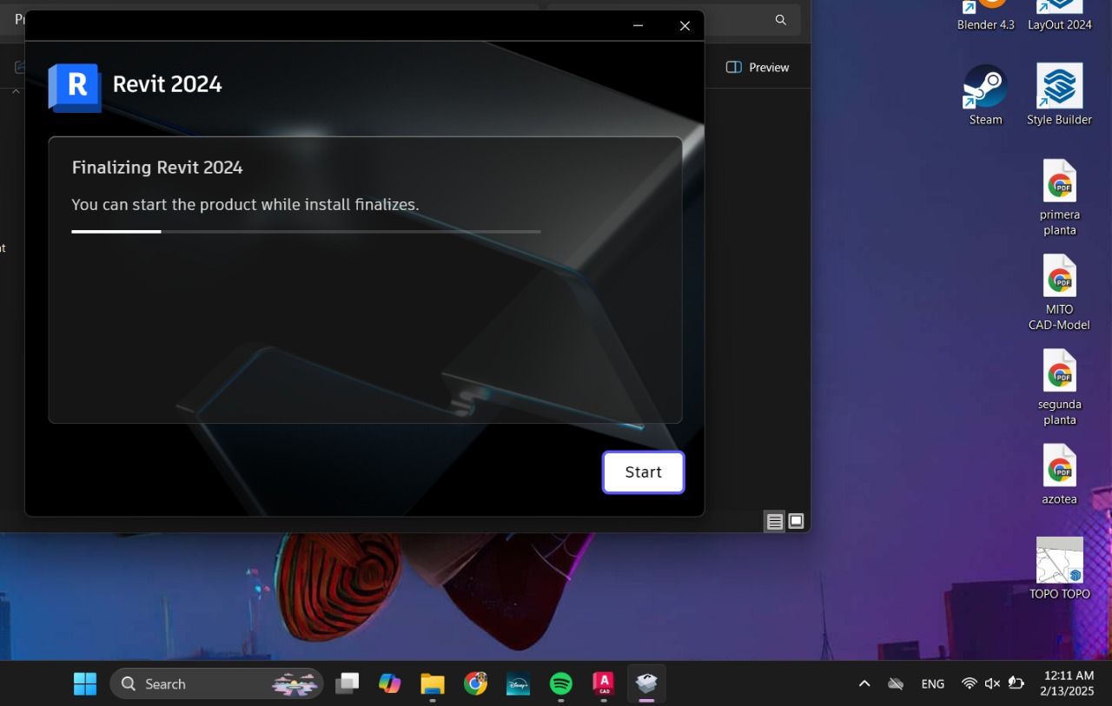Open Wi-Fi network settings in tray

[970, 684]
